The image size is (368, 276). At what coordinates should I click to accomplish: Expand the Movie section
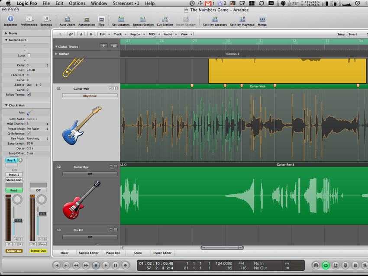pos(6,33)
